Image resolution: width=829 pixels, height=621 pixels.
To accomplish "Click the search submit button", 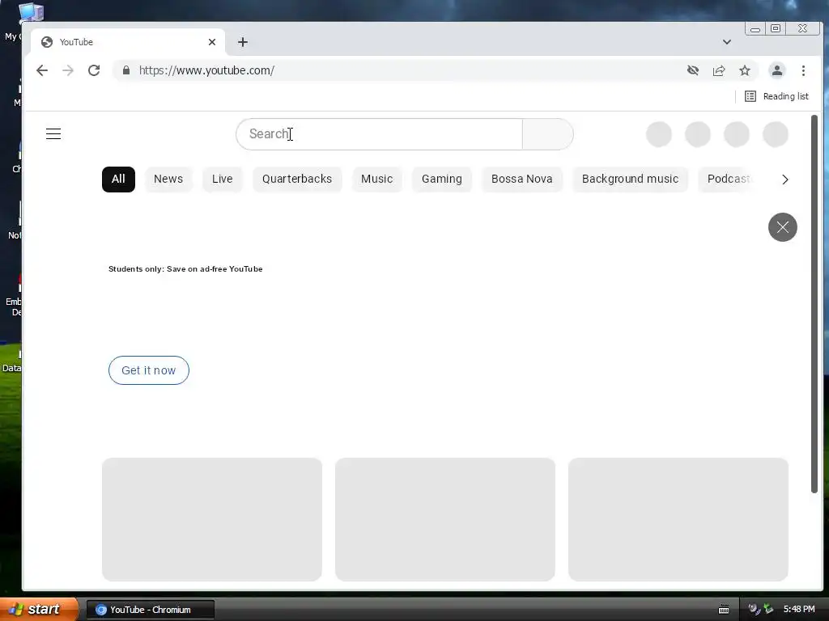I will pos(548,134).
